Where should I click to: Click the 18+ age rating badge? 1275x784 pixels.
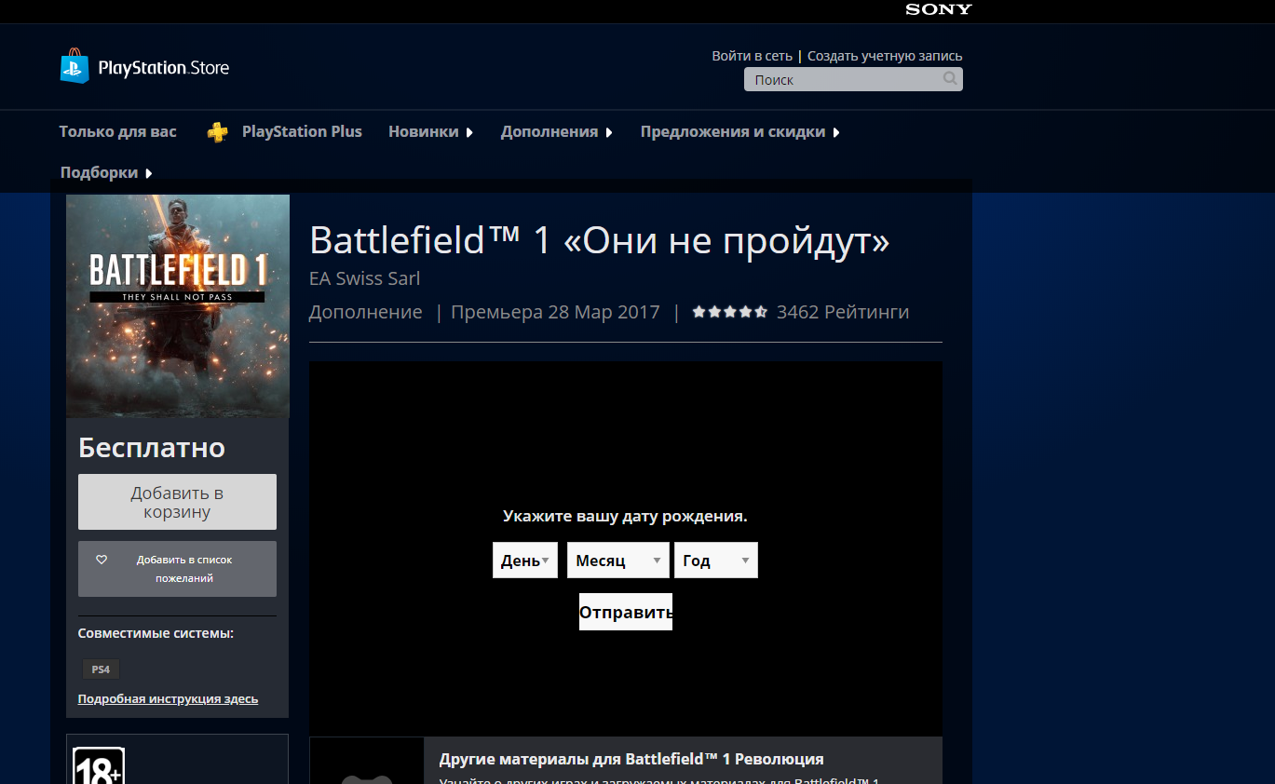[x=99, y=765]
